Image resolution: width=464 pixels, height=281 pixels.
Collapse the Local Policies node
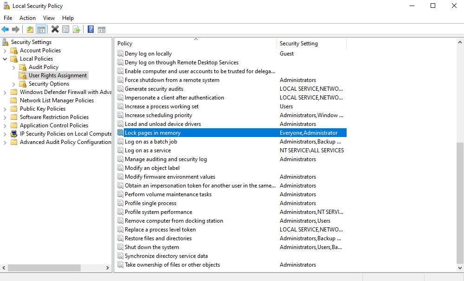[x=5, y=59]
